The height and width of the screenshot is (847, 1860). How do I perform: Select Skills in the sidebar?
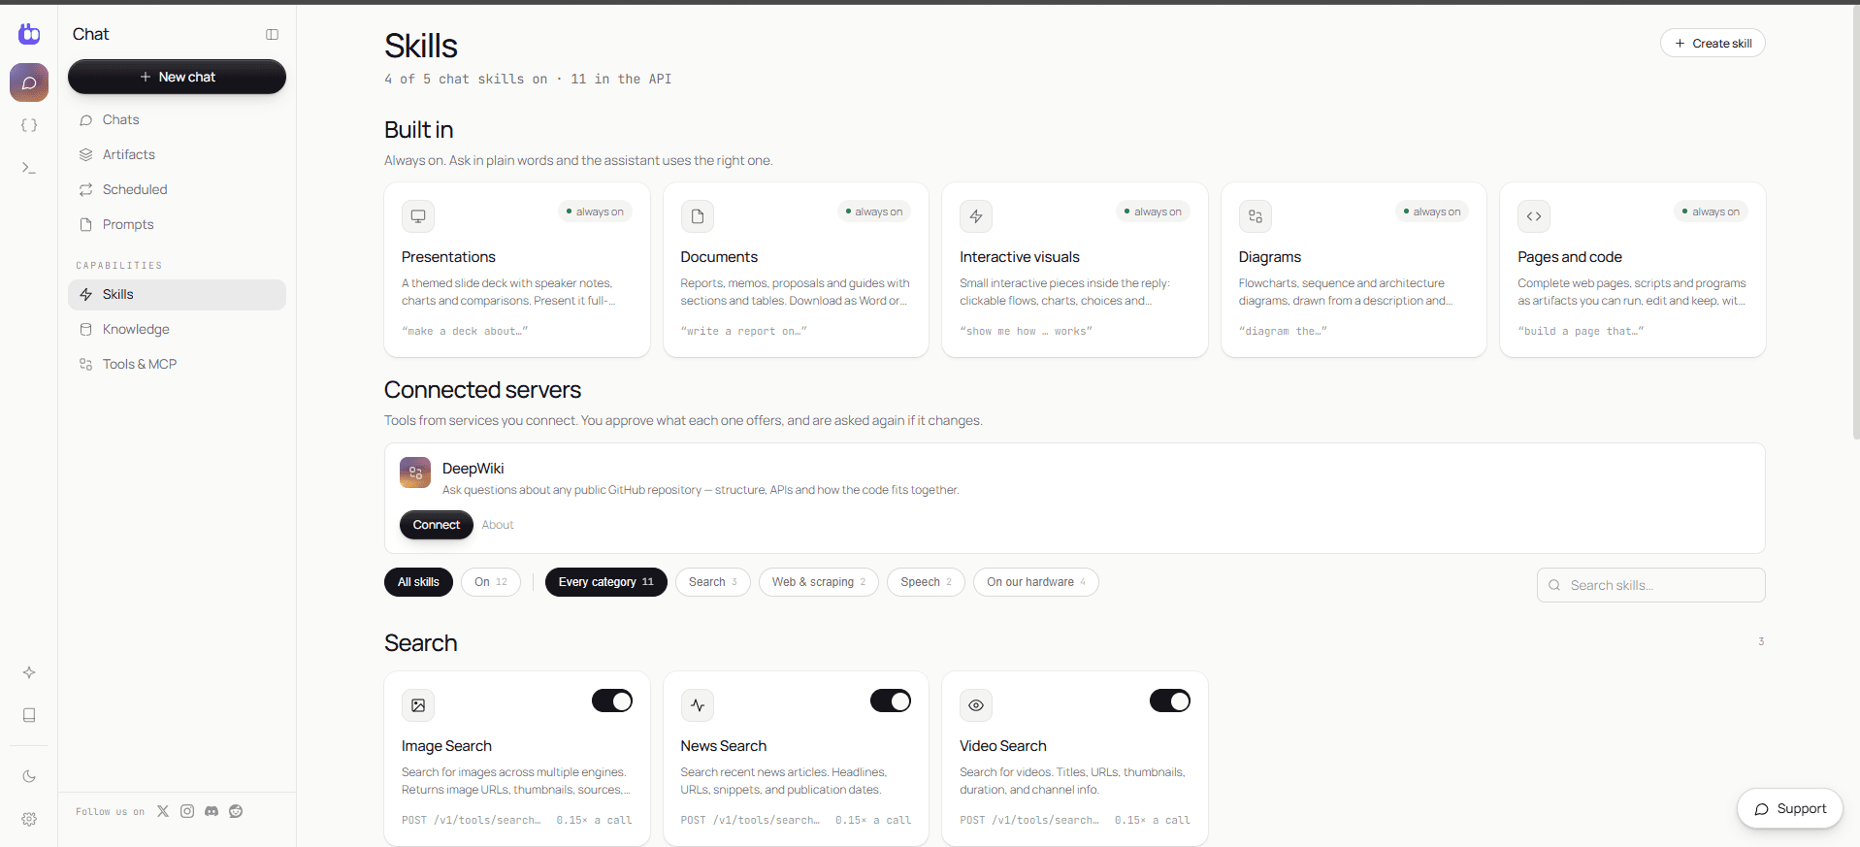click(177, 295)
